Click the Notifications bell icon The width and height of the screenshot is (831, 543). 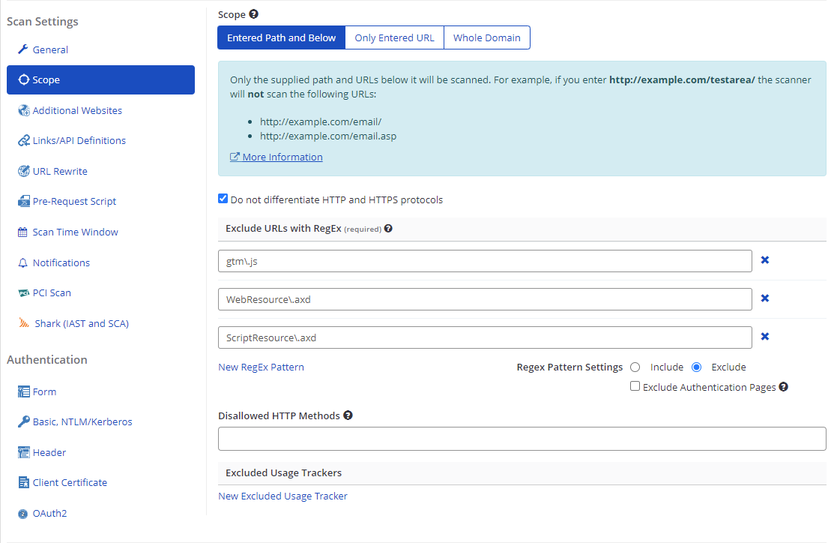tap(23, 263)
